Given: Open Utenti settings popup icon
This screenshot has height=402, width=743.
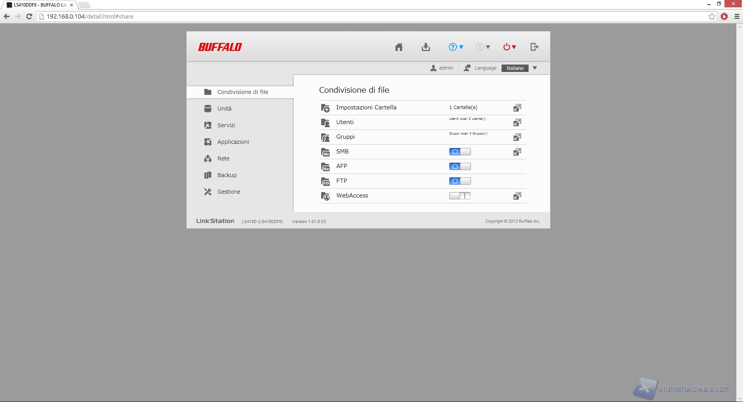Looking at the screenshot, I should click(517, 123).
